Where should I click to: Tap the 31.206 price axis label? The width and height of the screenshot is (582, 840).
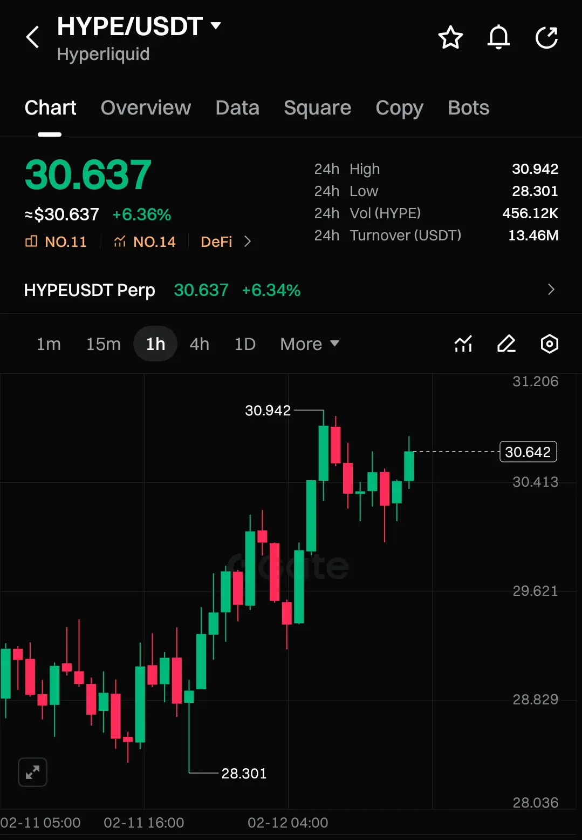point(536,381)
